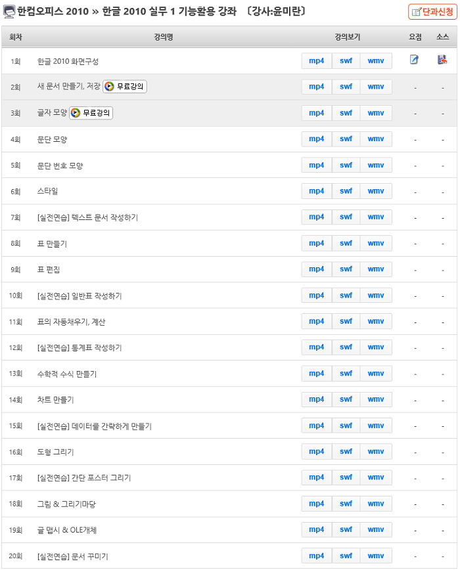Open wmv for 문서 꾸미기 lesson
Image resolution: width=460 pixels, height=570 pixels.
click(x=376, y=556)
